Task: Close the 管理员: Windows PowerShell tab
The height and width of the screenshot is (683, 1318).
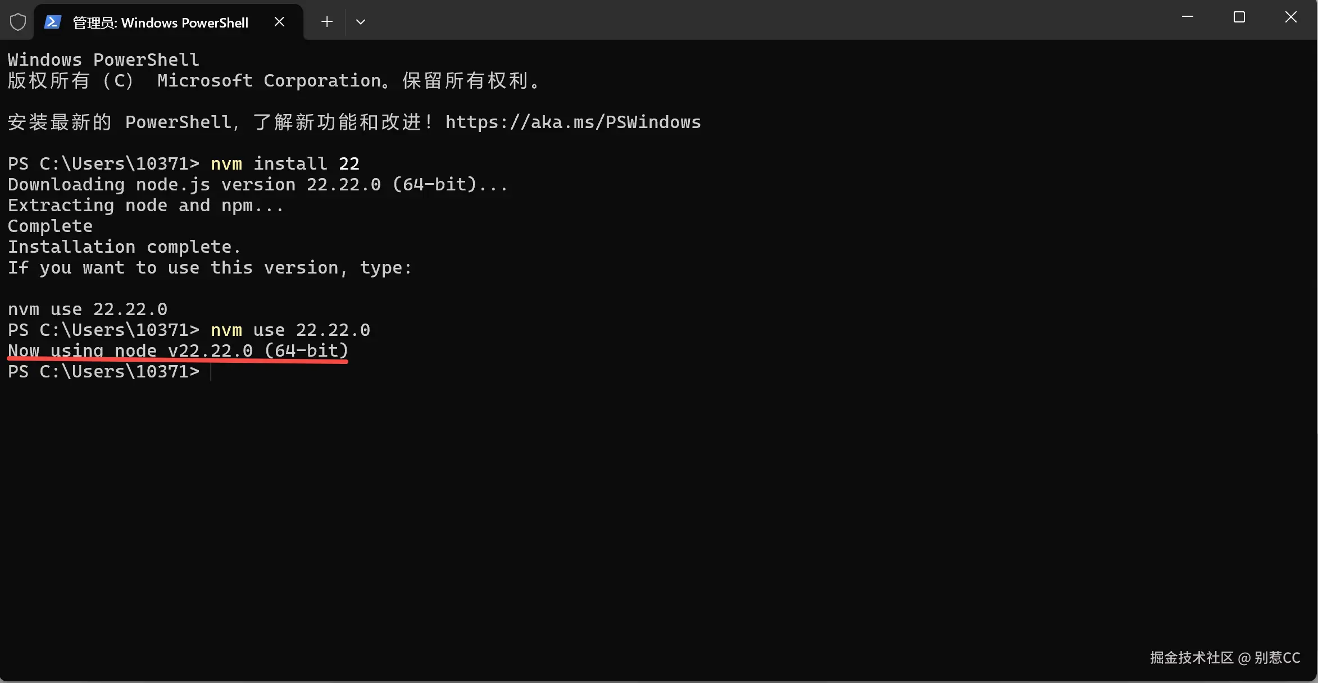Action: [x=279, y=22]
